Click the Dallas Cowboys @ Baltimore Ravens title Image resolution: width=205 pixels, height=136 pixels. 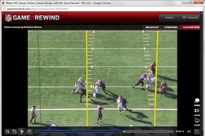click(23, 27)
